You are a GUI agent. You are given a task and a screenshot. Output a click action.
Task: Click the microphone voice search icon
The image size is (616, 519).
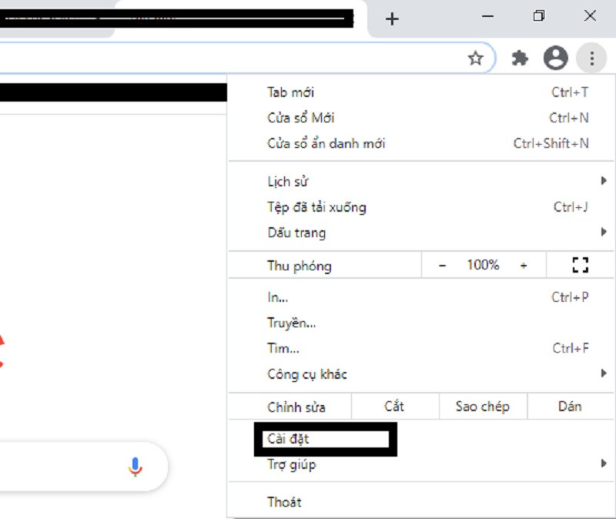tap(136, 467)
